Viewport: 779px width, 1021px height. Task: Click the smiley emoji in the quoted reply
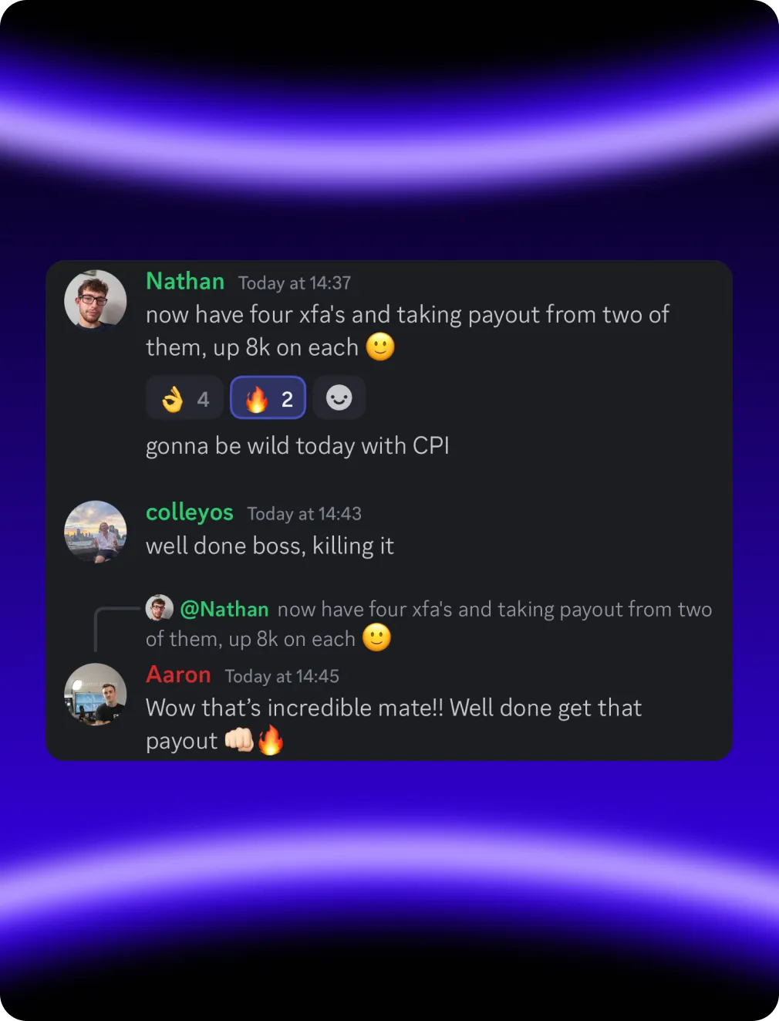point(376,637)
